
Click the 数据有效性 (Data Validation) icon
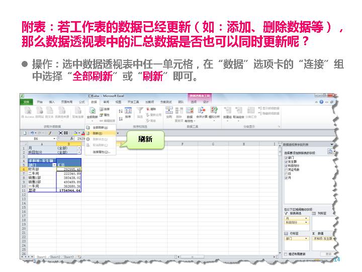(x=190, y=112)
